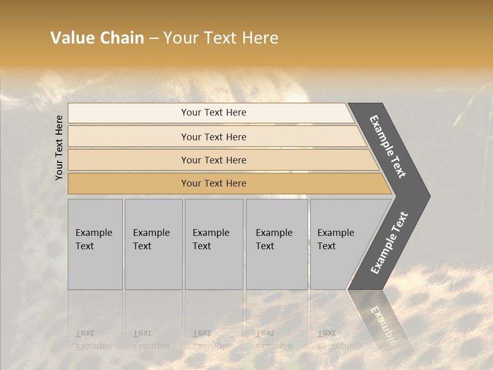493x370 pixels.
Task: Select the second bar from the top
Action: tap(214, 137)
